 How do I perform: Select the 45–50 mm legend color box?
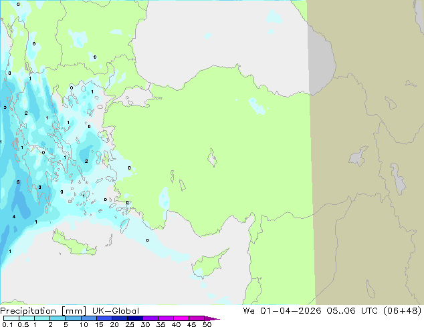coord(197,318)
